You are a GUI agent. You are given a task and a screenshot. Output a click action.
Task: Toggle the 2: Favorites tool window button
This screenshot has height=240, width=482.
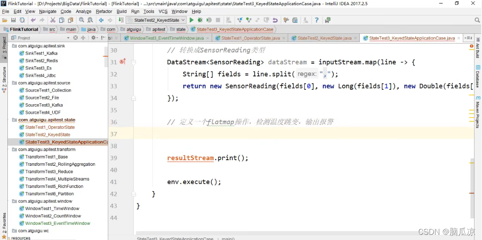[4, 226]
